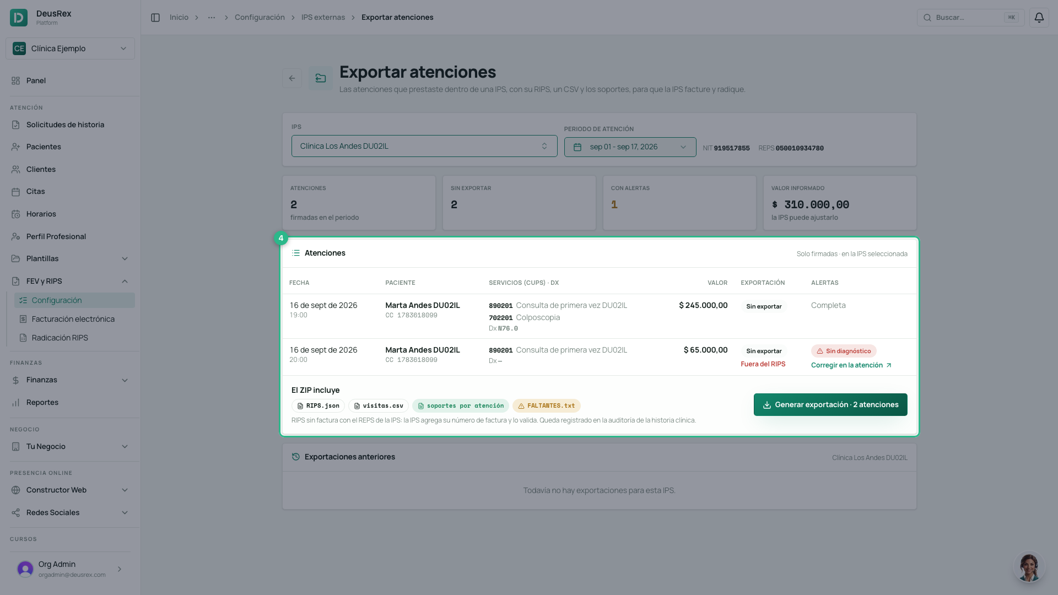Viewport: 1058px width, 595px height.
Task: Click IPS externas breadcrumb
Action: pos(323,18)
